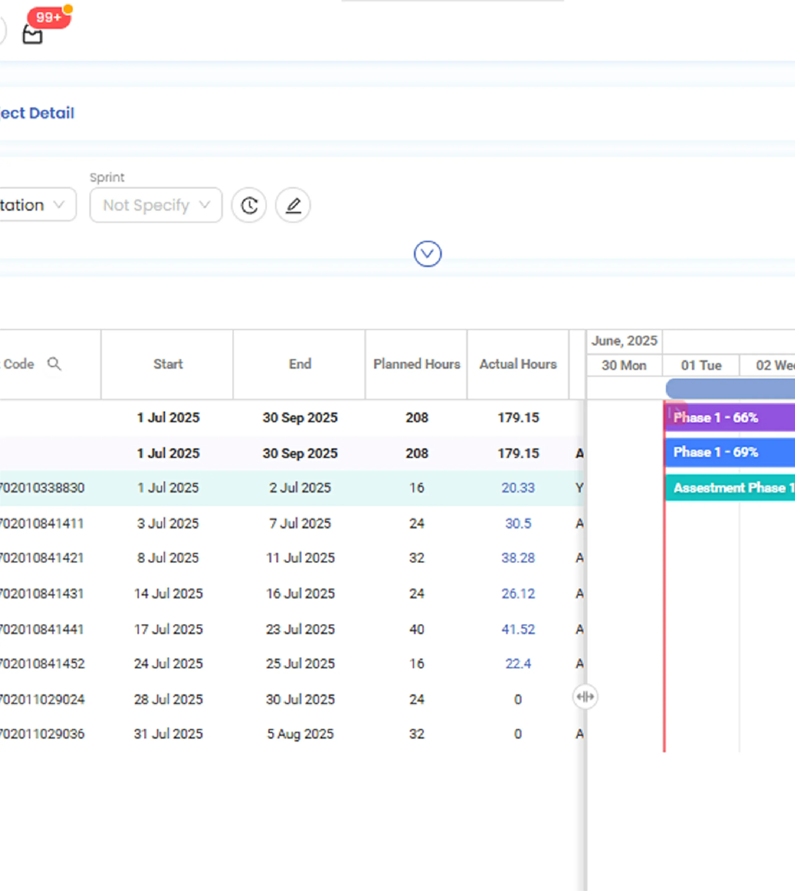Click the 'End' column header

300,364
